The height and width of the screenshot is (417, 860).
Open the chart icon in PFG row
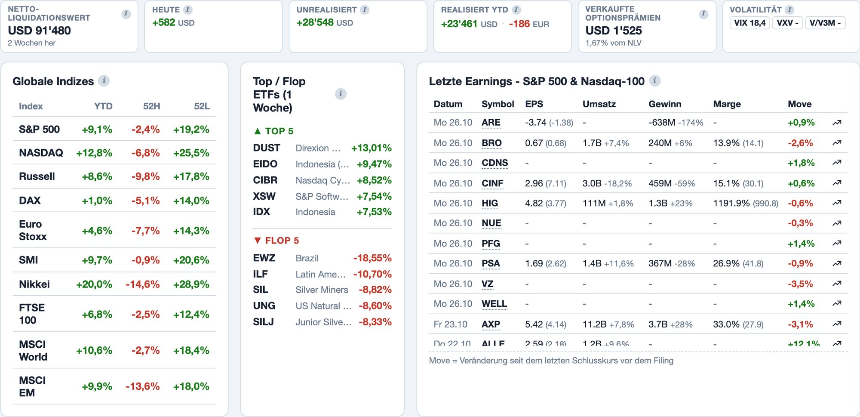(x=837, y=243)
